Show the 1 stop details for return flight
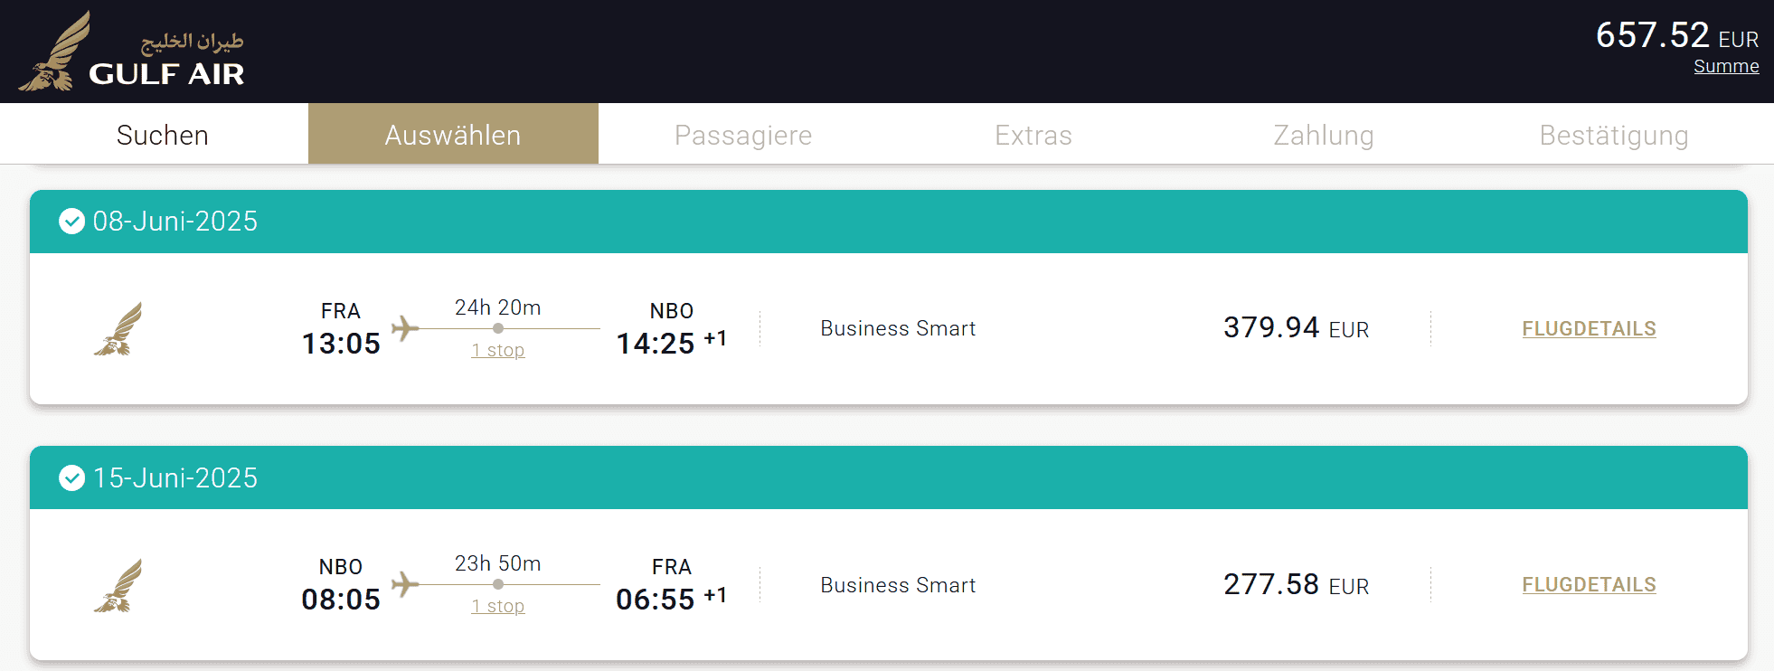Image resolution: width=1774 pixels, height=671 pixels. click(x=497, y=606)
